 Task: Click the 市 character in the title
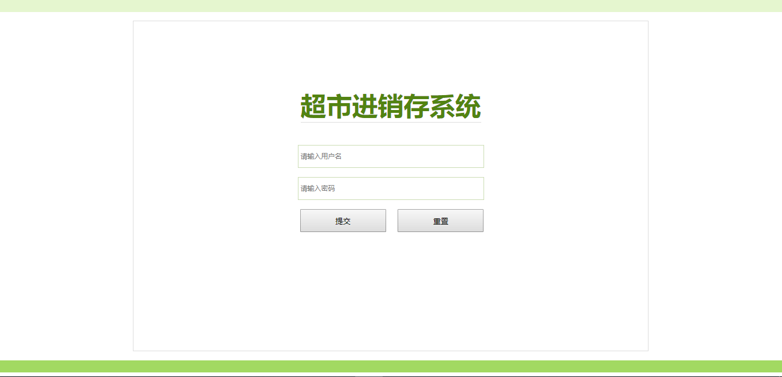click(x=339, y=107)
